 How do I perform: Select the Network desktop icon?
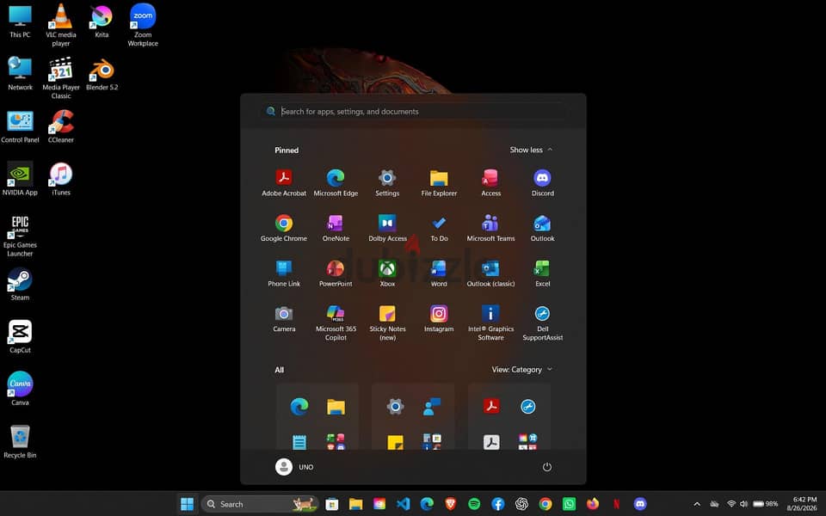click(20, 74)
